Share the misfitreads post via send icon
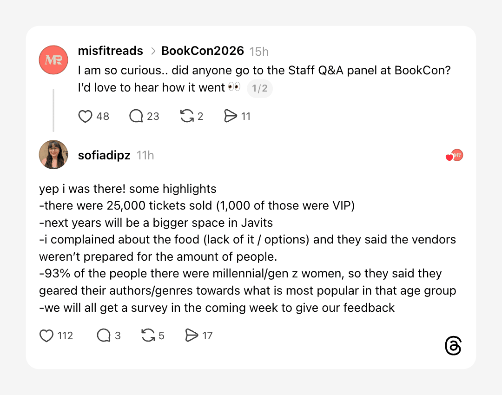The height and width of the screenshot is (395, 502). click(231, 116)
